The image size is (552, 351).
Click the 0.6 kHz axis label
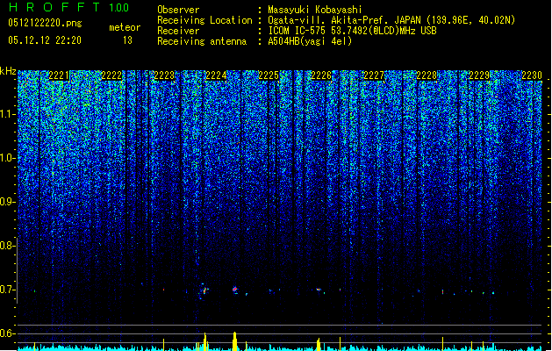(x=7, y=333)
